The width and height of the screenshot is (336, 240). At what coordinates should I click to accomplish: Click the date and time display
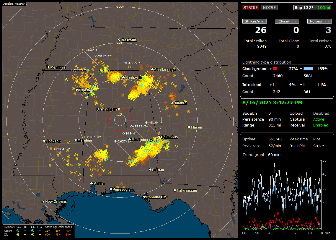272,103
